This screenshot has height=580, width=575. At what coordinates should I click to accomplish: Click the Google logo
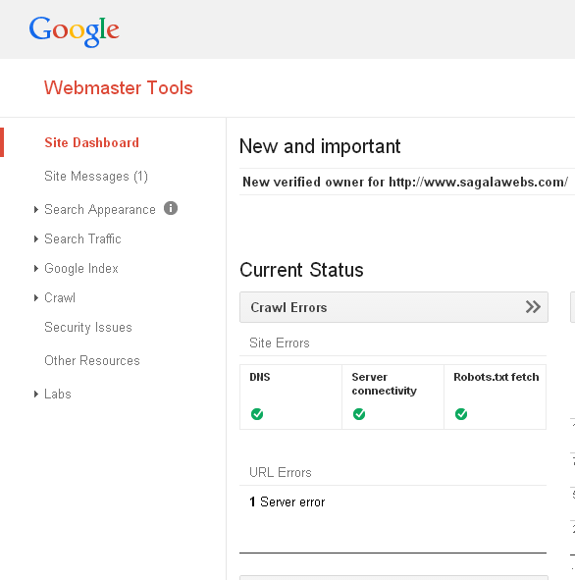tap(74, 31)
